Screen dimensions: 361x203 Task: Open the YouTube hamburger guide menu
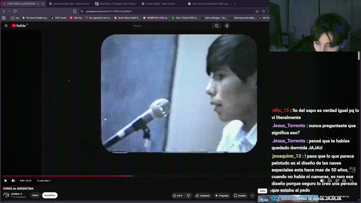tap(6, 26)
